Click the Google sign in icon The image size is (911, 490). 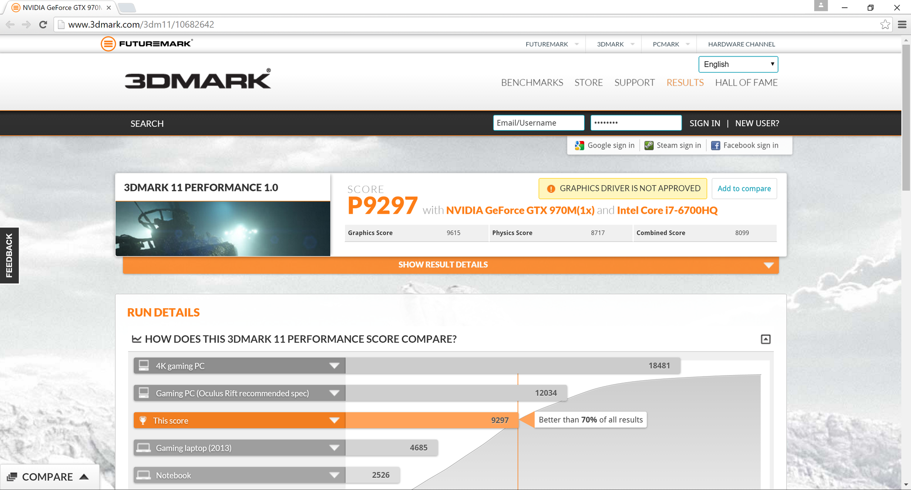[x=579, y=145]
